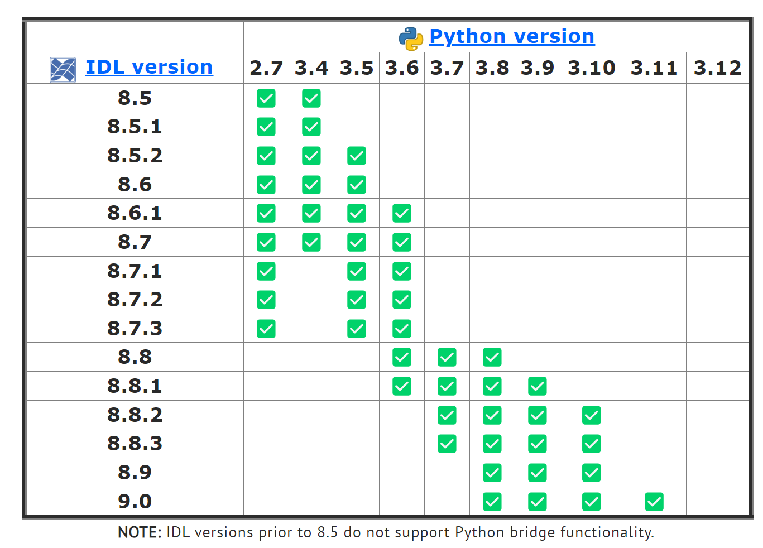Click checkmark for IDL 8.6.1 Python 3.6
The image size is (763, 548).
click(x=402, y=213)
